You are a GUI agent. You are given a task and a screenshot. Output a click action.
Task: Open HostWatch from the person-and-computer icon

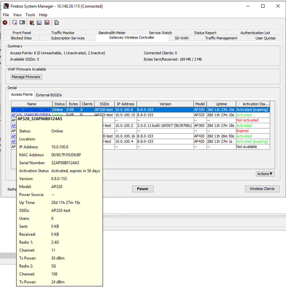tap(32, 23)
